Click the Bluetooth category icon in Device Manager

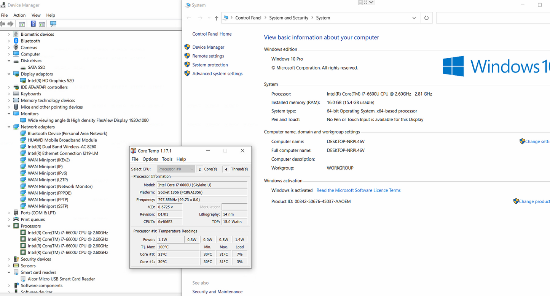16,41
